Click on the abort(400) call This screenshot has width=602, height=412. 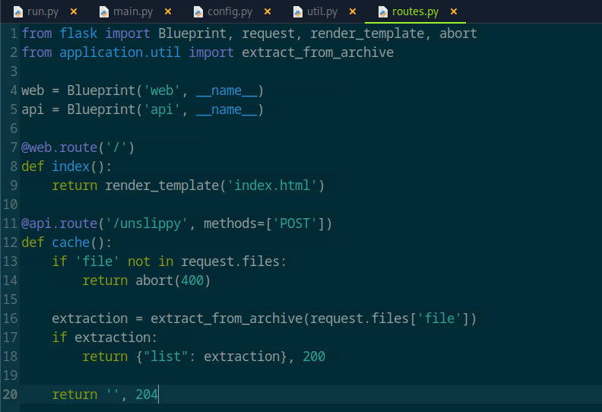173,280
